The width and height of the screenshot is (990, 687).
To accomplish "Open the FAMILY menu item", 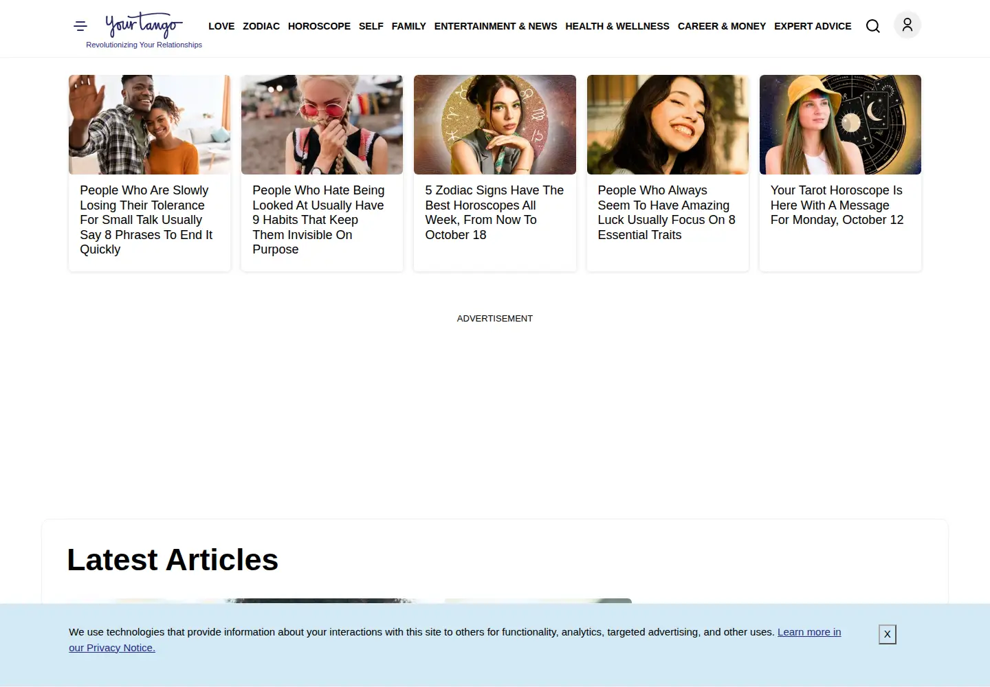I will pyautogui.click(x=409, y=26).
